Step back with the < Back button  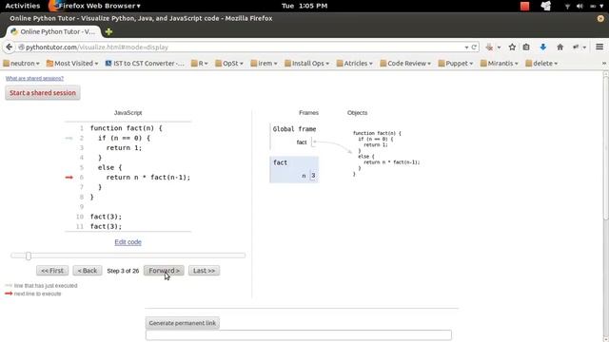(88, 271)
